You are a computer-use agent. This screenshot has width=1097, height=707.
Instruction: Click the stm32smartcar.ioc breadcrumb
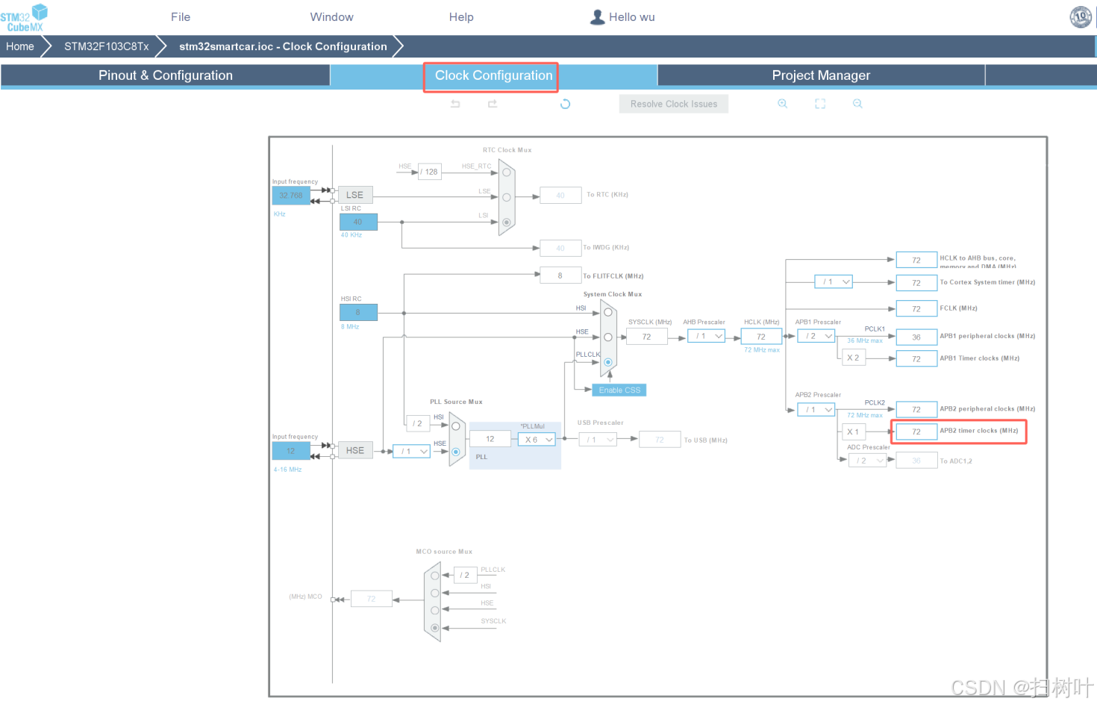pos(283,46)
